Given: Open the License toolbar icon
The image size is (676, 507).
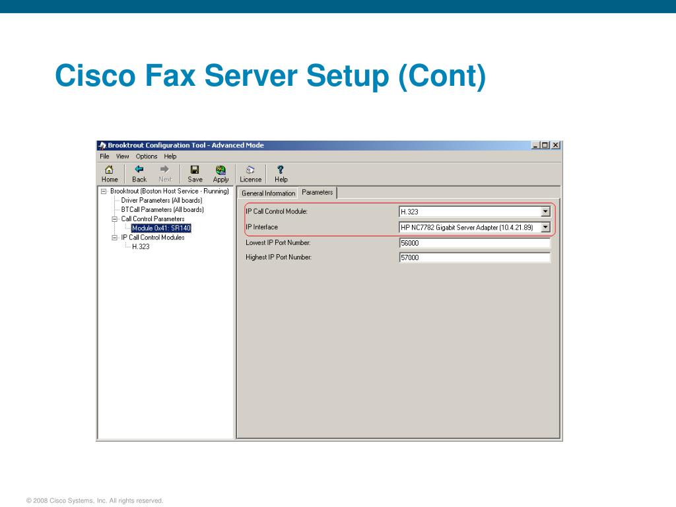Looking at the screenshot, I should coord(250,170).
